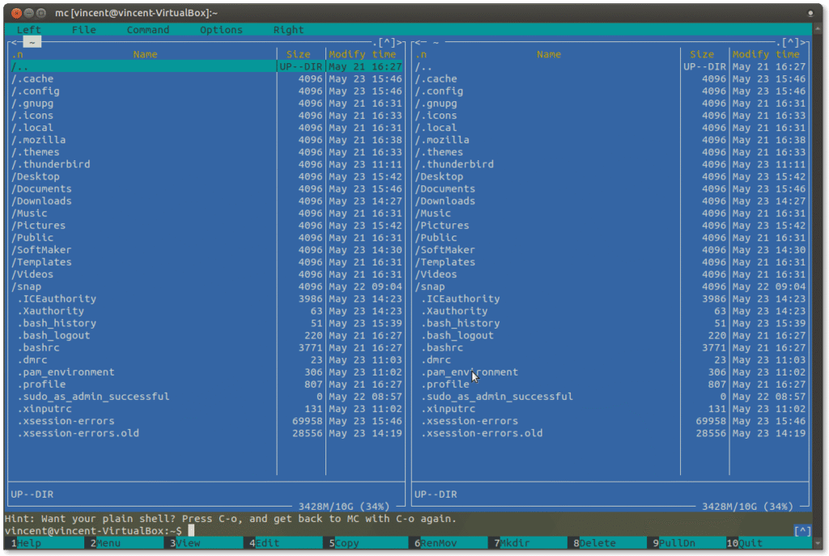The width and height of the screenshot is (829, 556).
Task: Click the shell command prompt input
Action: pyautogui.click(x=192, y=530)
